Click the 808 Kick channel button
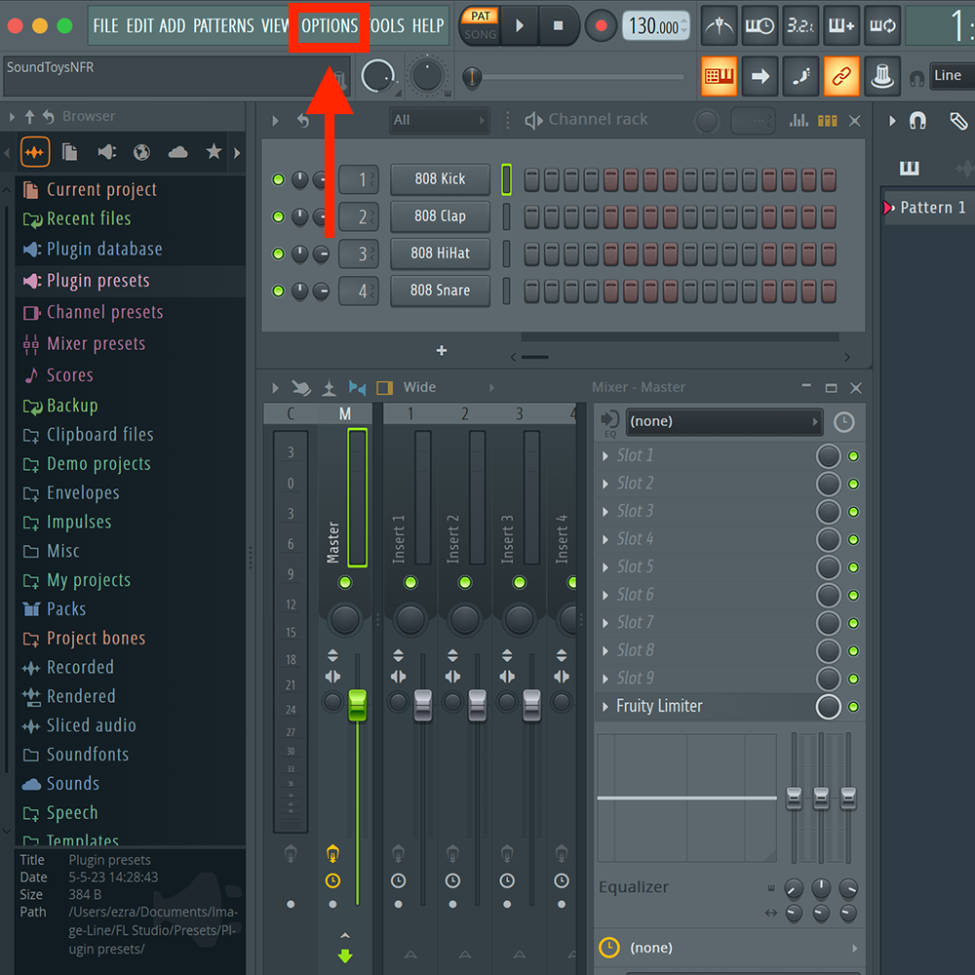Image resolution: width=975 pixels, height=975 pixels. coord(441,179)
